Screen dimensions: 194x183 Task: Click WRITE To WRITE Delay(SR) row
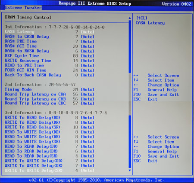click(x=50, y=171)
